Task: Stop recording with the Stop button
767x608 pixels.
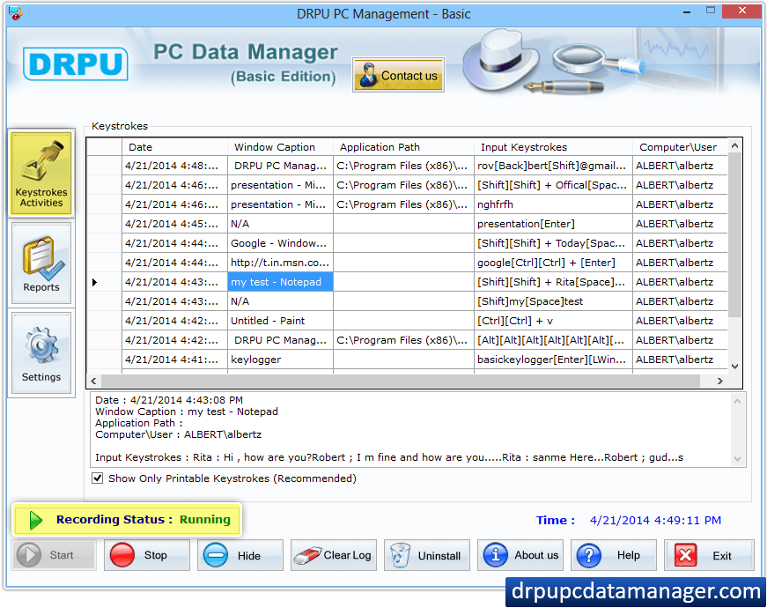Action: tap(147, 555)
